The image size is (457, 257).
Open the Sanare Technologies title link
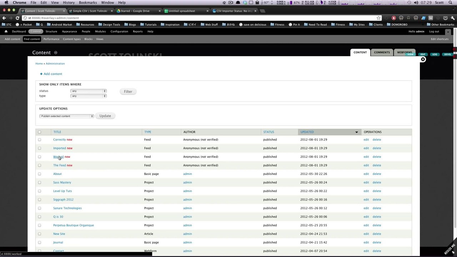pos(67,208)
